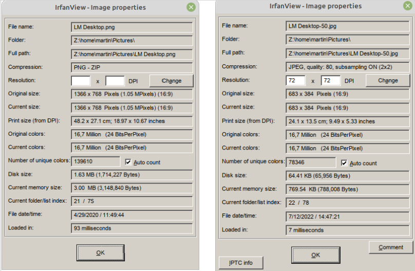Viewport: 415px width, 271px height.
Task: Click Folder field in the right dialog
Action: click(348, 40)
